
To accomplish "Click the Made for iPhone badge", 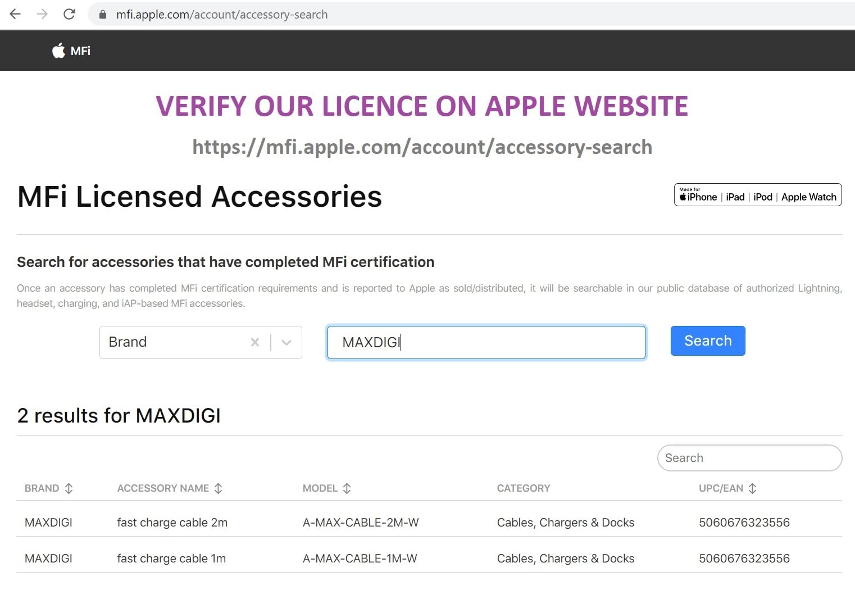I will click(757, 195).
